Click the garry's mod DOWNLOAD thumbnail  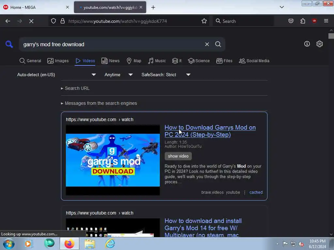tap(113, 160)
